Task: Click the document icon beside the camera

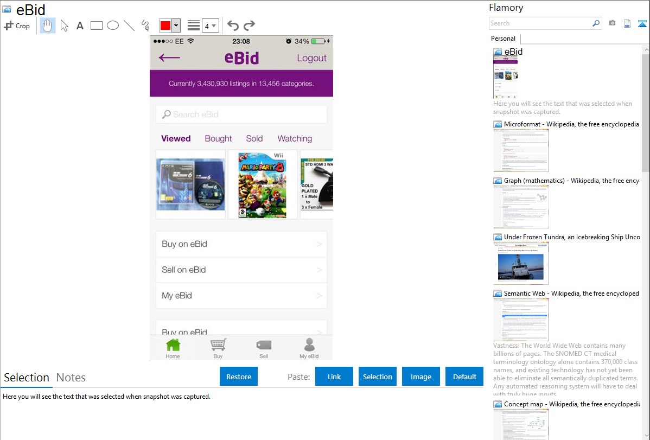Action: coord(627,23)
